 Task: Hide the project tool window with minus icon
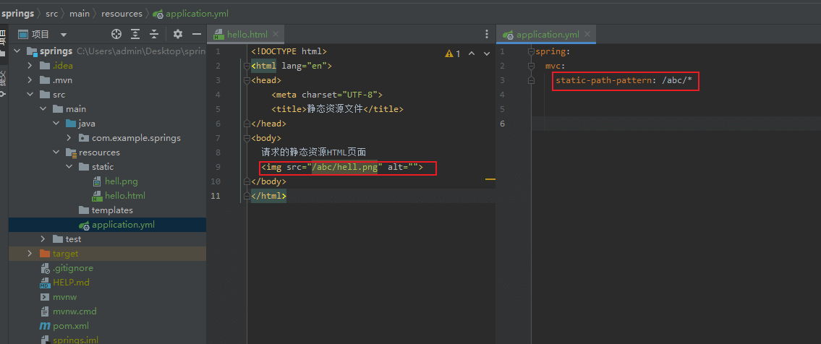(196, 34)
